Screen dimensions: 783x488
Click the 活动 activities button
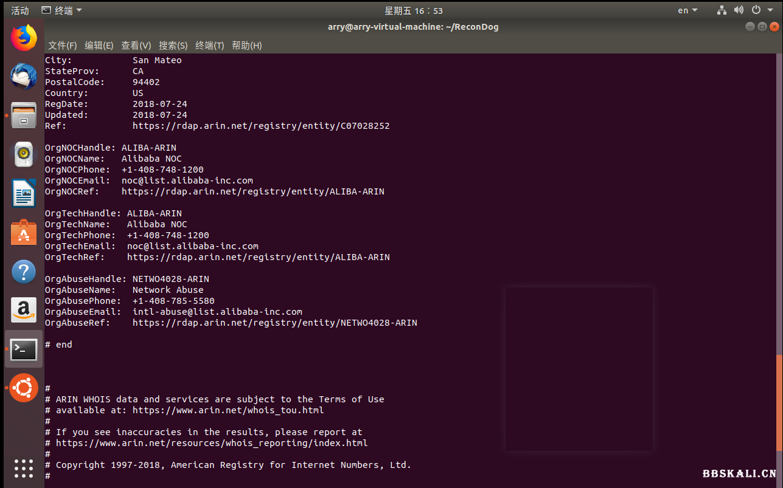[x=20, y=10]
